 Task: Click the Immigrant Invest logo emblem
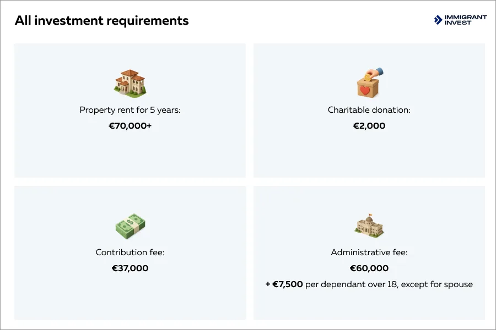[438, 20]
